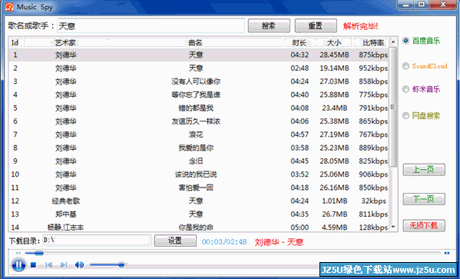Select the song 友谊历久一样浓
Viewport: 460px width, 279px height.
[x=196, y=121]
